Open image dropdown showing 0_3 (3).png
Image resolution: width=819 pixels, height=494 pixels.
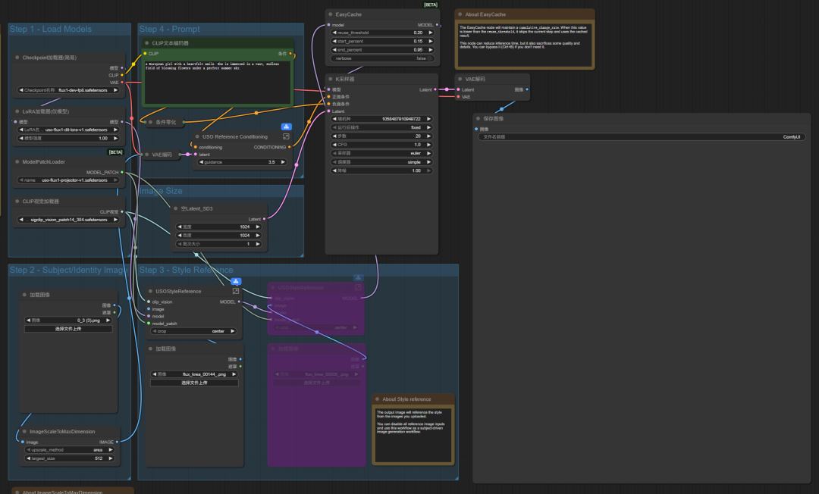68,320
